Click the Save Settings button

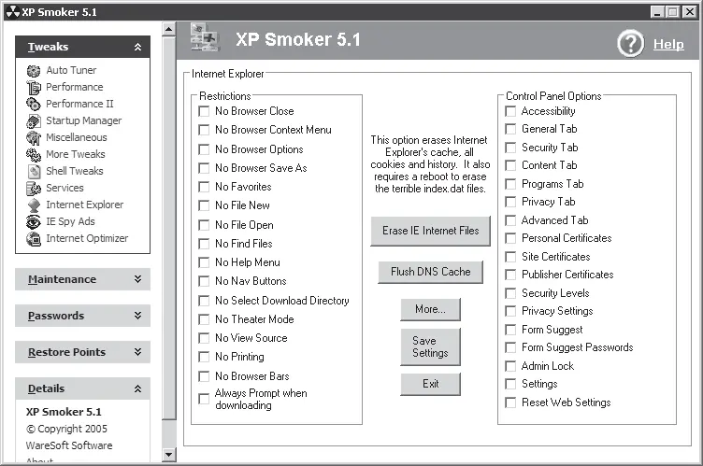pyautogui.click(x=430, y=347)
